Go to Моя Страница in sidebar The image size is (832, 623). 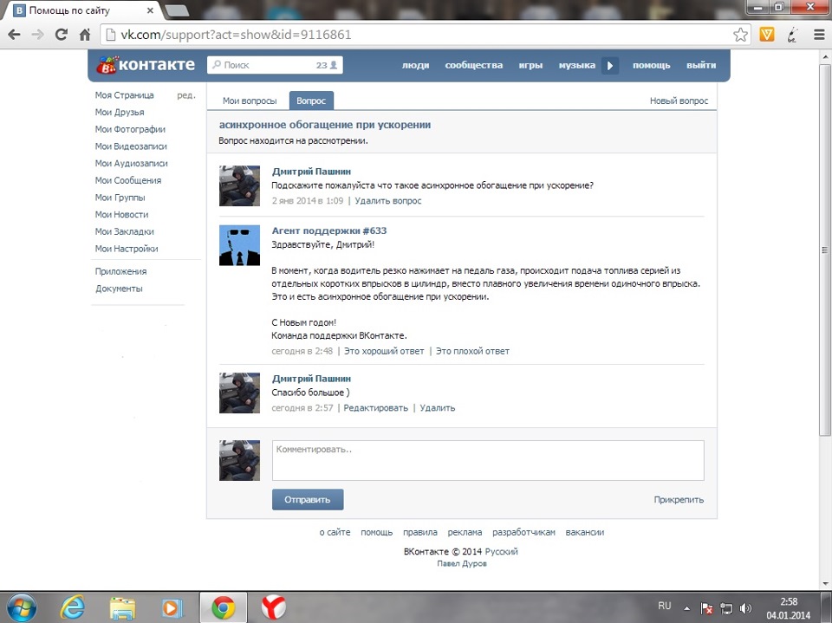(x=124, y=95)
